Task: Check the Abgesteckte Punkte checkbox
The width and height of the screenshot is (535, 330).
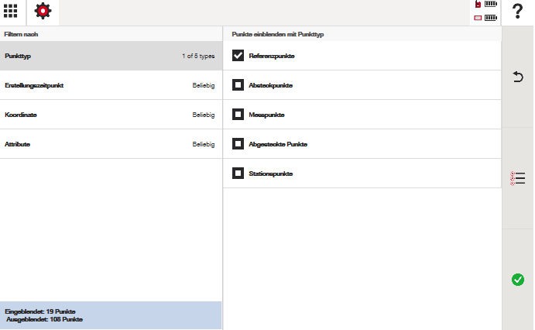Action: [x=238, y=144]
